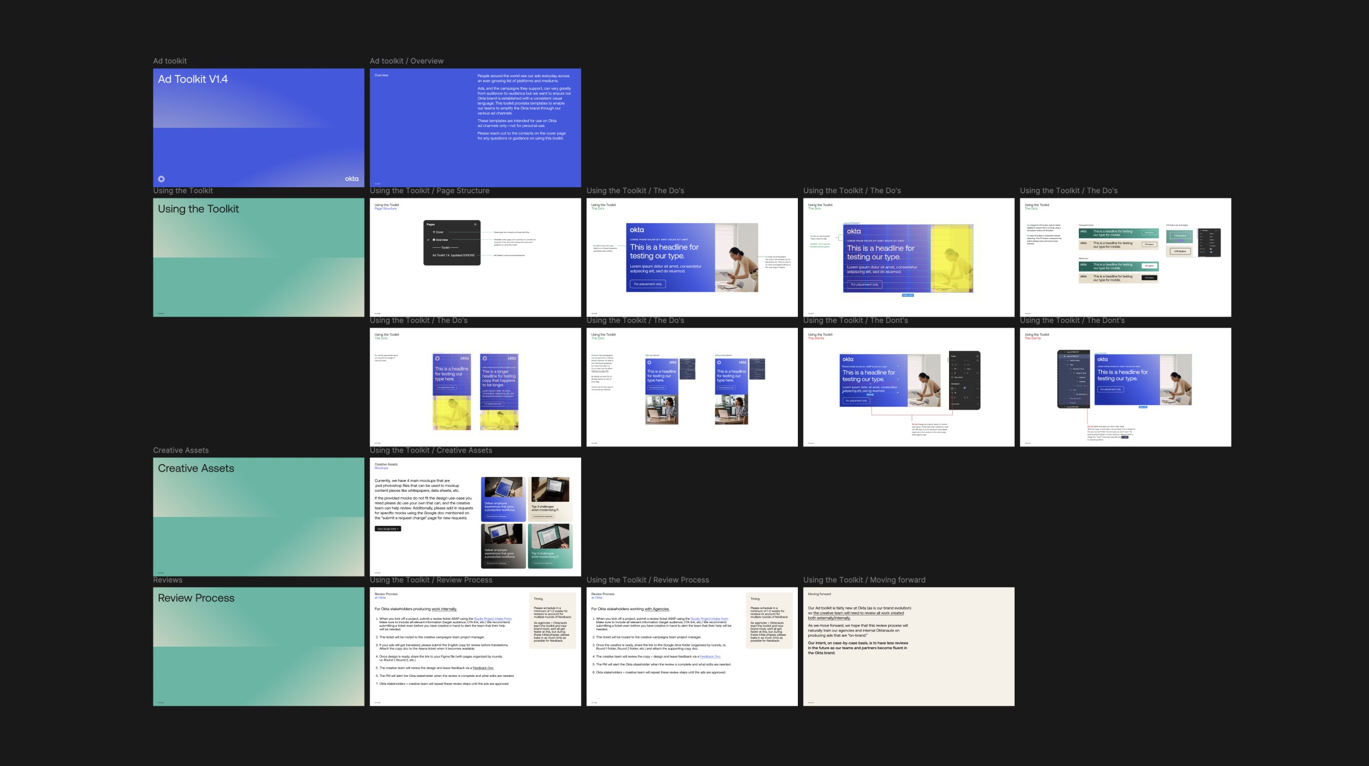
Task: Select 'Using the Toolkit / Creative Assets' frame label
Action: click(430, 450)
